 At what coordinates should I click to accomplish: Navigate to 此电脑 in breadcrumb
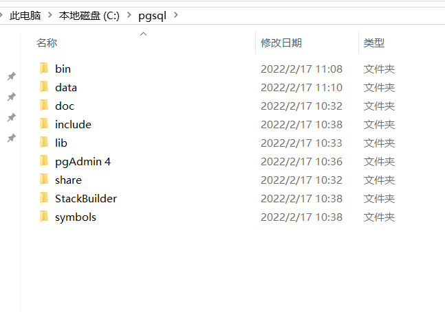click(25, 15)
